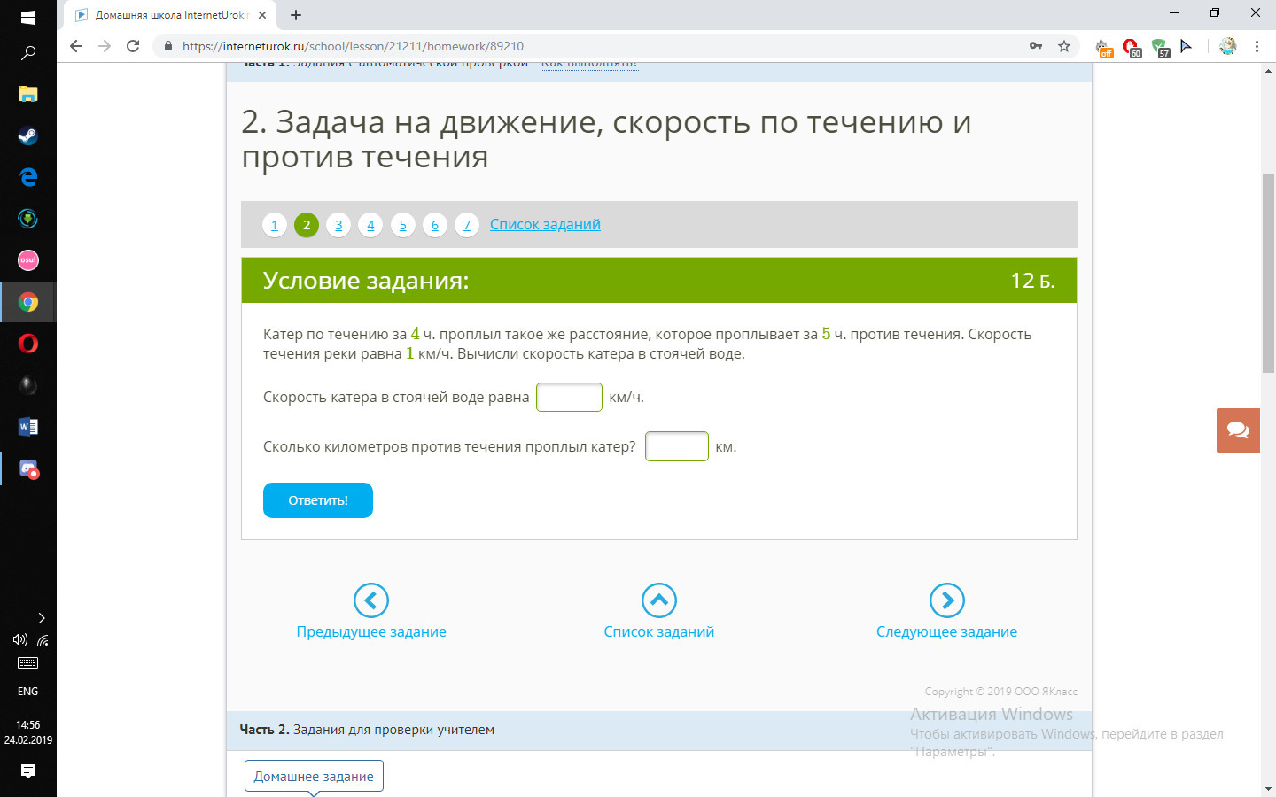
Task: Open Steam from the taskbar
Action: (28, 135)
